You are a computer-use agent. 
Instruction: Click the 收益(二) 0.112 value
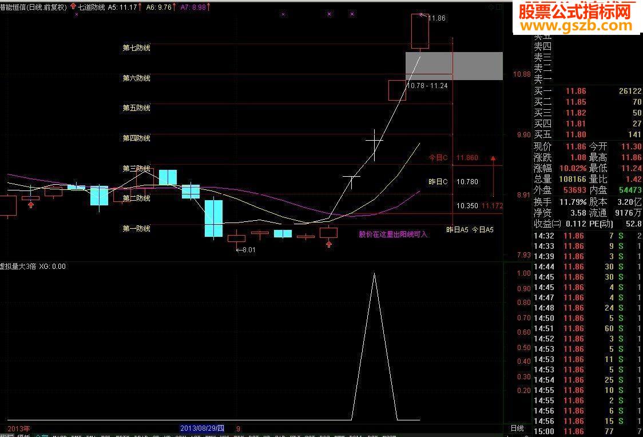click(x=575, y=224)
